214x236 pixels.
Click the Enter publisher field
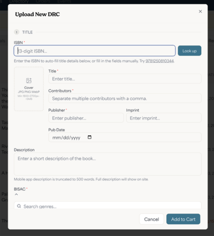click(x=86, y=118)
